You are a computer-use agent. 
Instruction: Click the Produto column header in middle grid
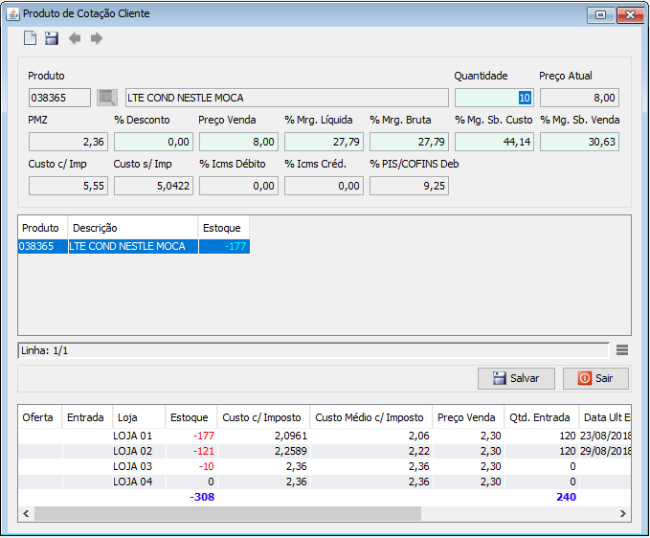(43, 228)
